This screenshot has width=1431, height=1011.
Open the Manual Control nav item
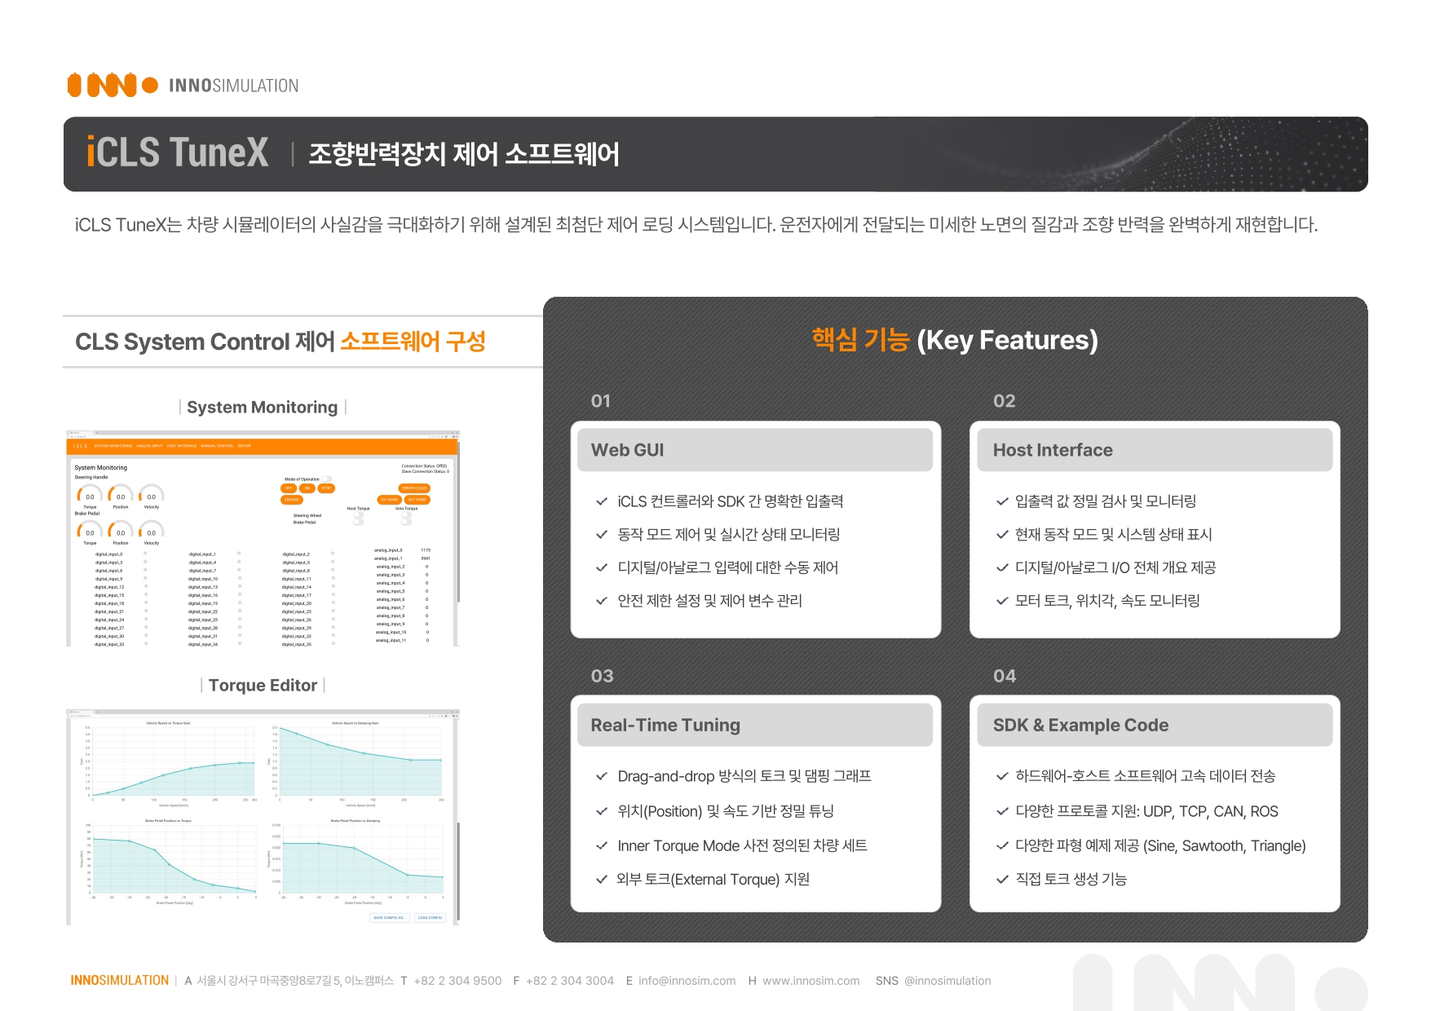click(x=217, y=446)
